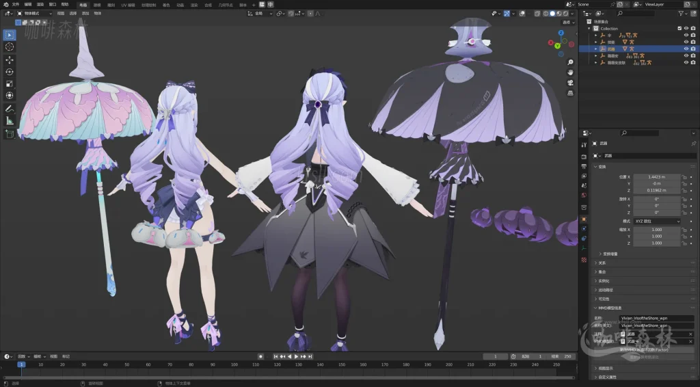Activate the Rotate tool
Viewport: 700px width, 387px height.
(10, 72)
